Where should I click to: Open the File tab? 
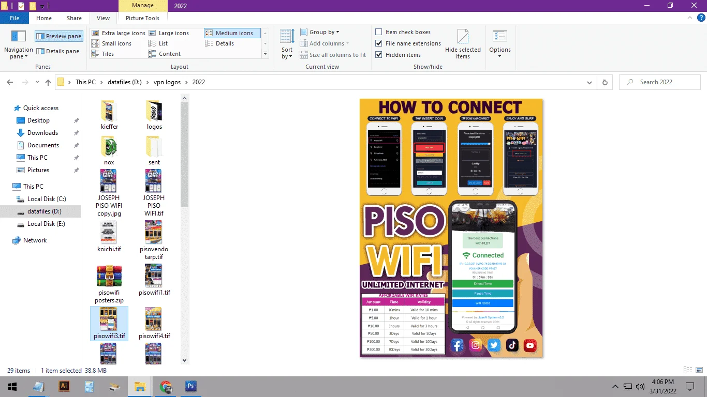14,18
